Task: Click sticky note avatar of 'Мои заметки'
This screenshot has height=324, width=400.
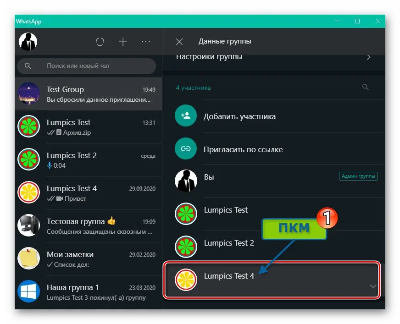Action: point(28,258)
